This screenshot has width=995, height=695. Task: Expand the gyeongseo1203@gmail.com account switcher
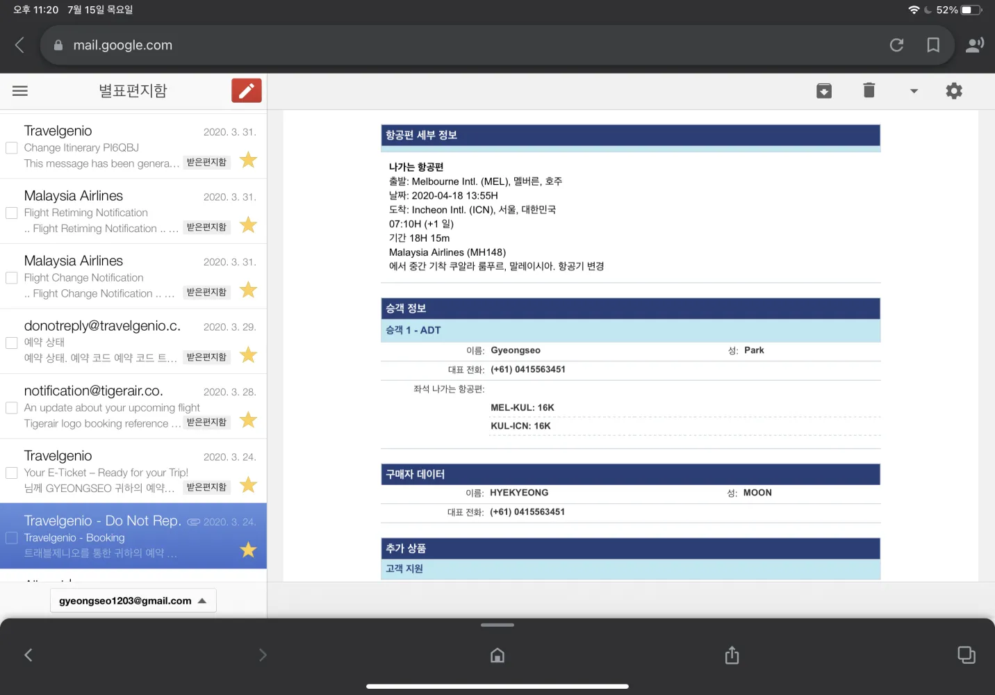coord(133,600)
